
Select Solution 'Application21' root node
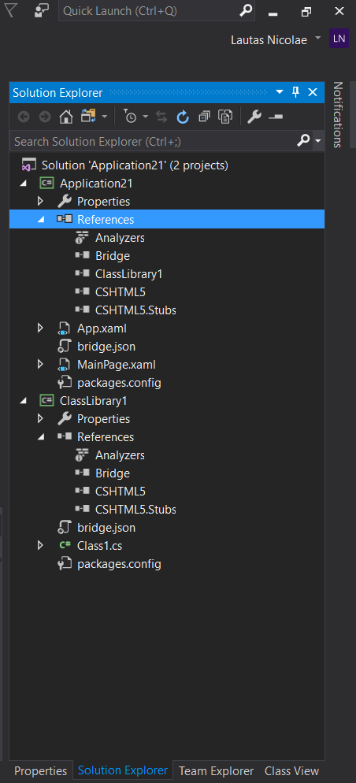pyautogui.click(x=135, y=165)
